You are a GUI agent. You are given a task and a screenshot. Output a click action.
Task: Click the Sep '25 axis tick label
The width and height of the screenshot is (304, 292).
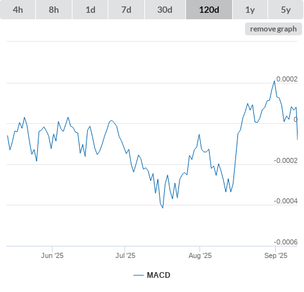click(276, 255)
